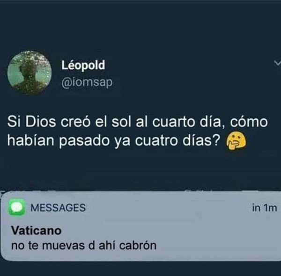Tap the word 'muevas' in the message
The image size is (281, 276).
(x=64, y=246)
